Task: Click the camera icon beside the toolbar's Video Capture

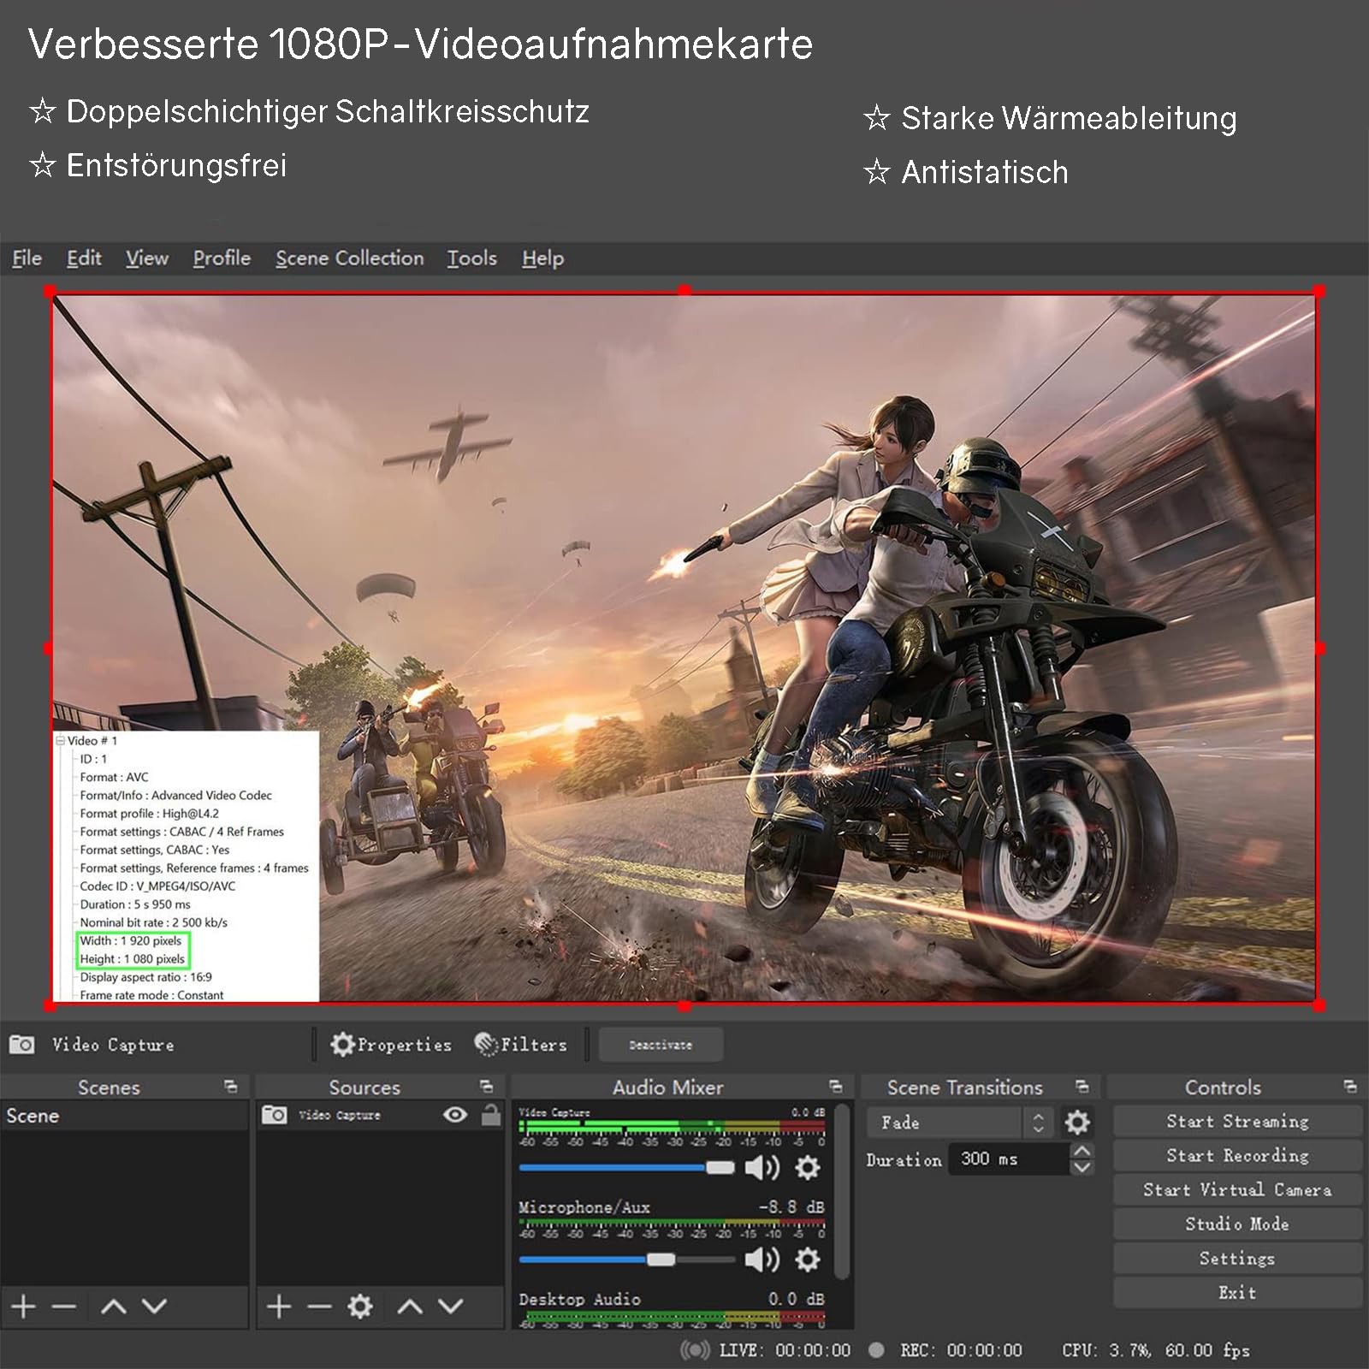Action: pos(21,1044)
